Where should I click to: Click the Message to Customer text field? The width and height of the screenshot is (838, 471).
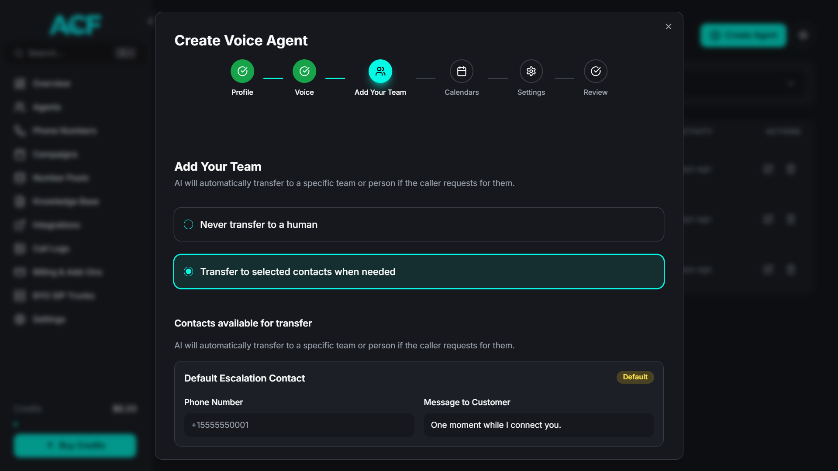(538, 425)
